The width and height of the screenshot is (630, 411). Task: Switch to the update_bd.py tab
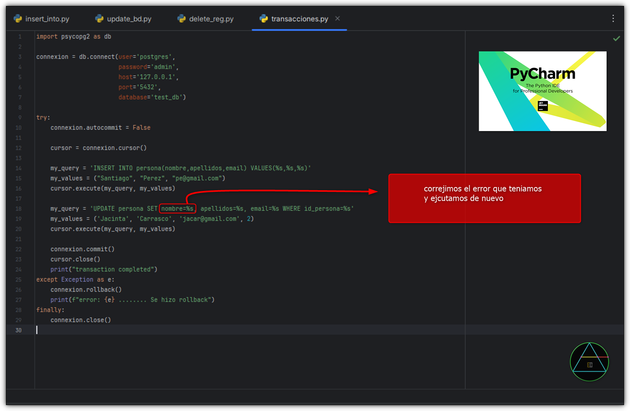[123, 19]
